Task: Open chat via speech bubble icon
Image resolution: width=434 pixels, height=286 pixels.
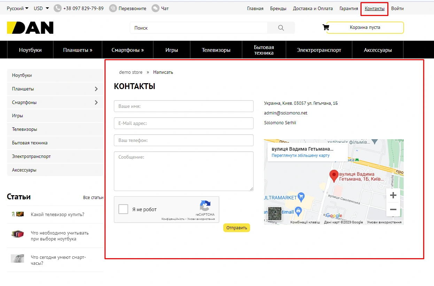Action: pyautogui.click(x=155, y=8)
